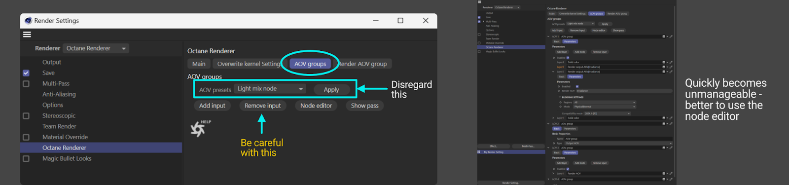The height and width of the screenshot is (185, 789).
Task: Open the Type dropdown showing Output AOV
Action: (x=618, y=144)
